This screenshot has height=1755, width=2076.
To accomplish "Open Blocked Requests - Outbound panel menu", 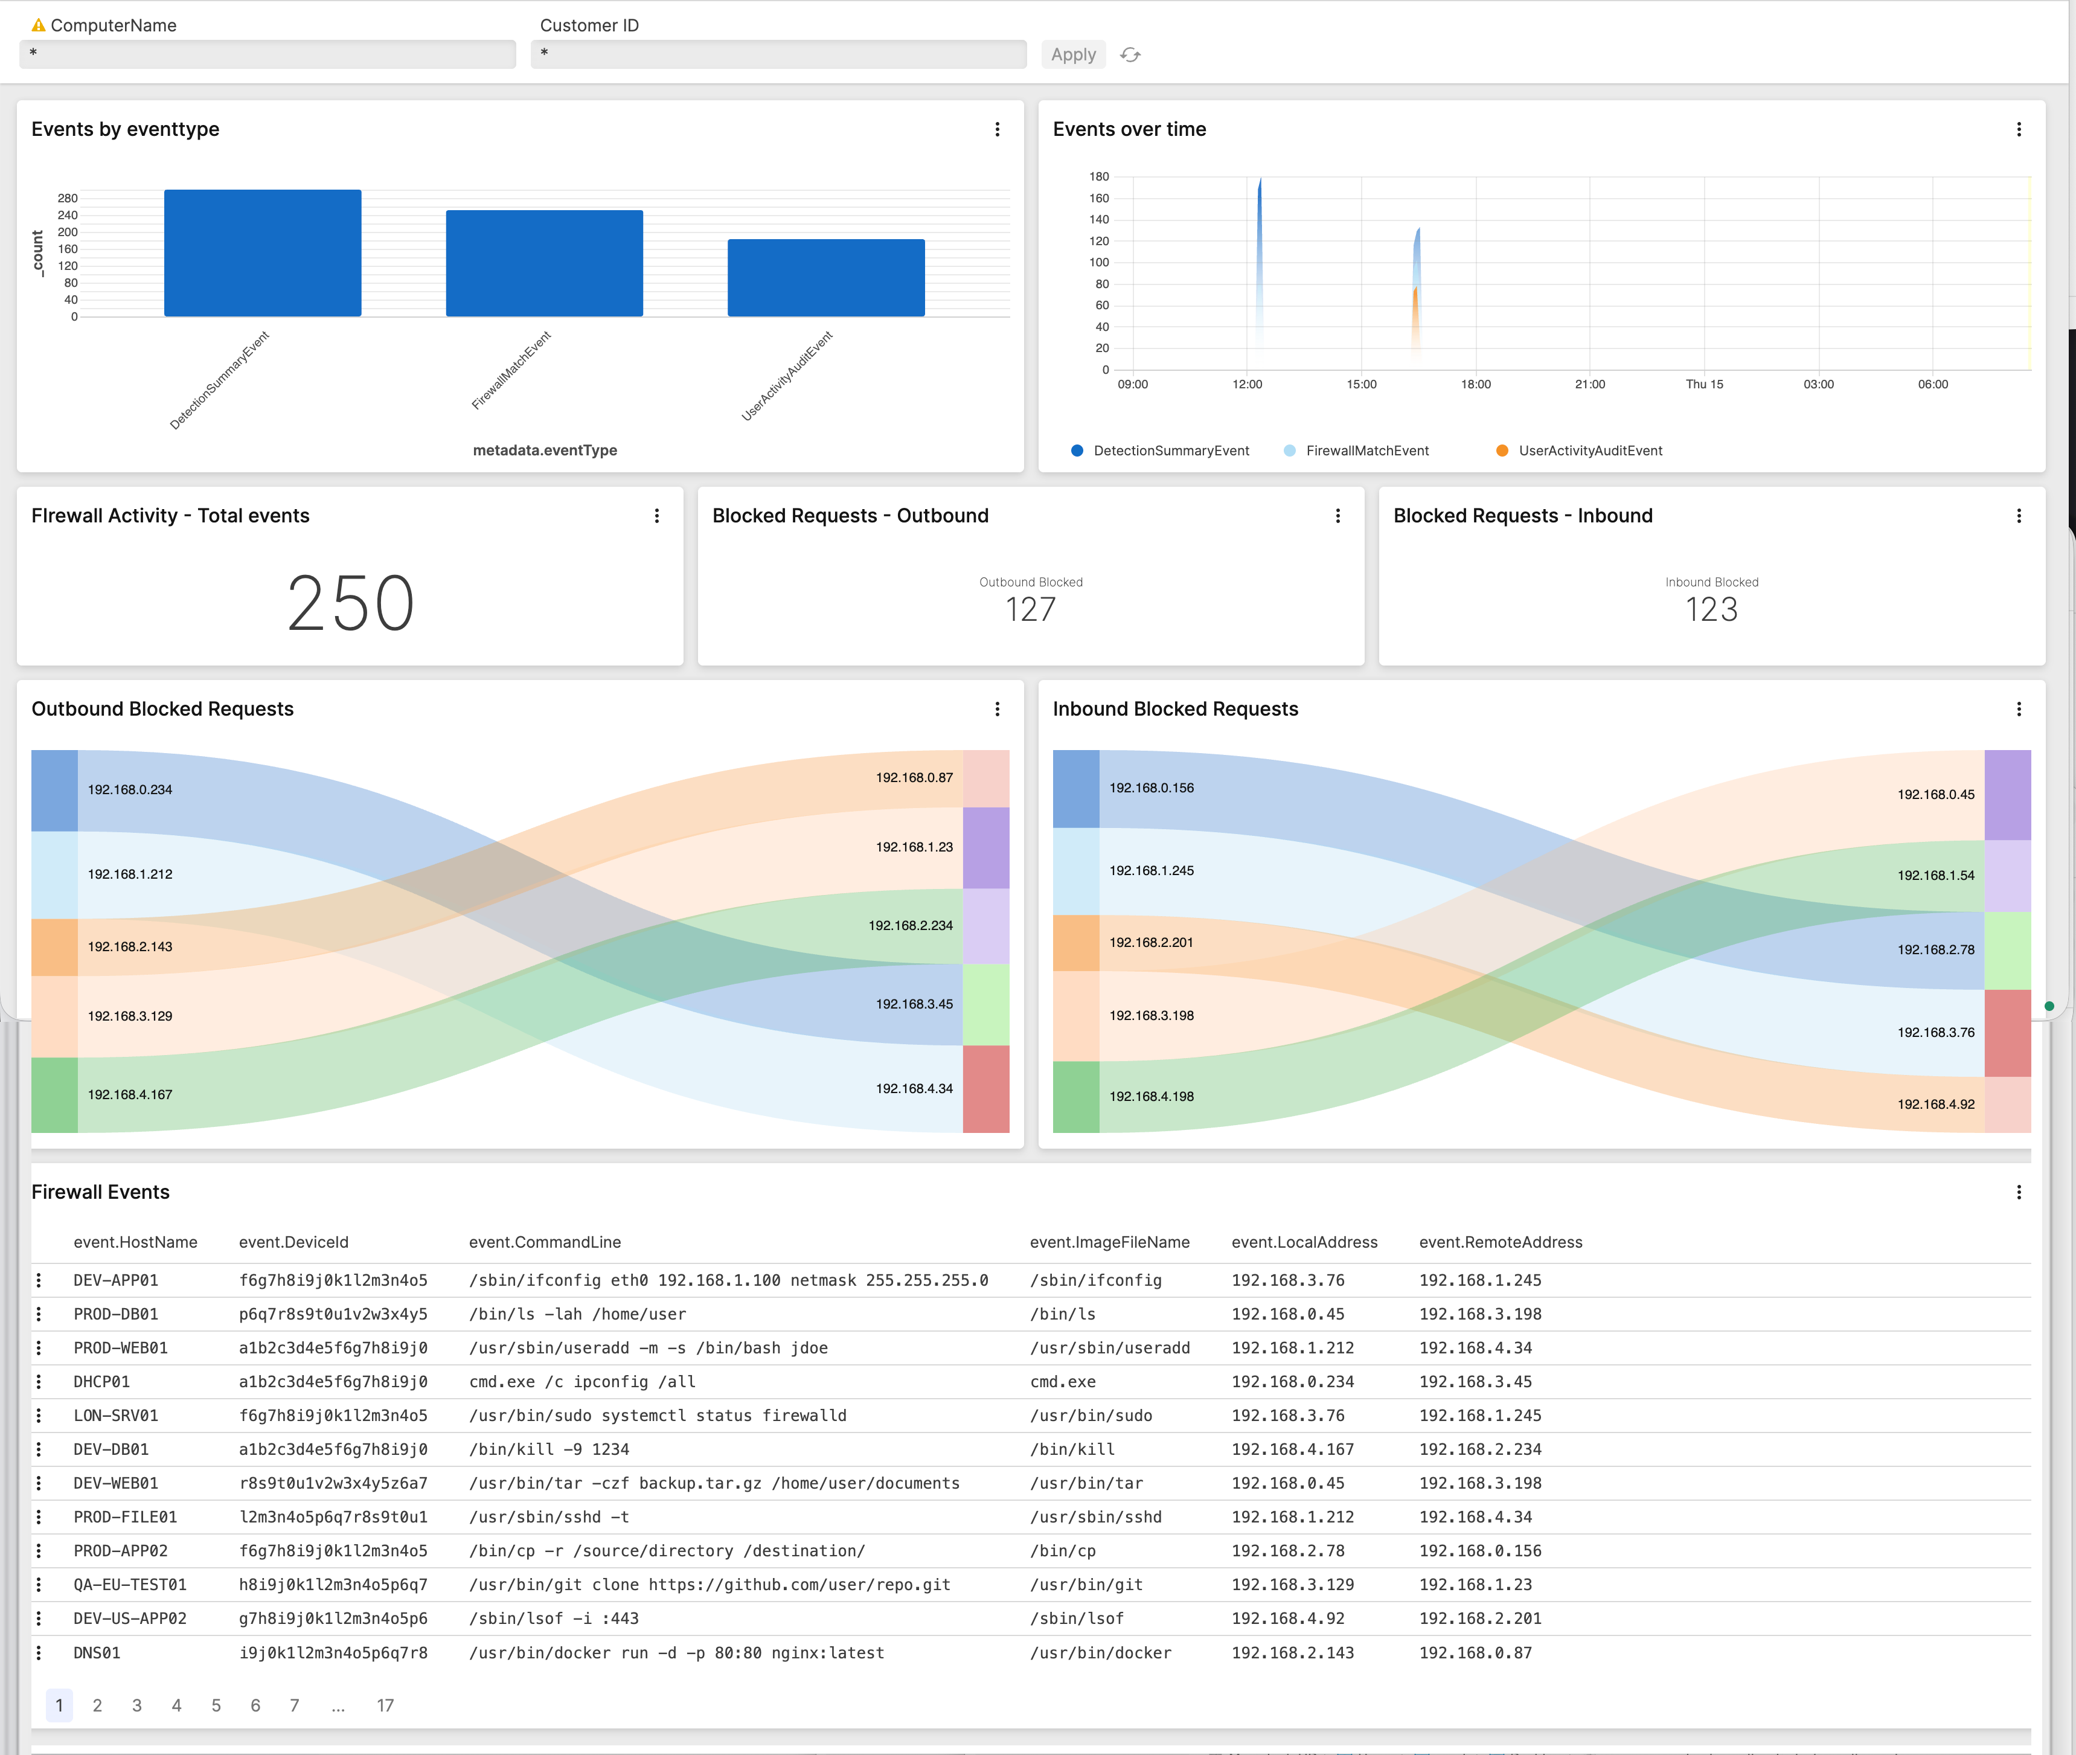I will click(x=1338, y=515).
